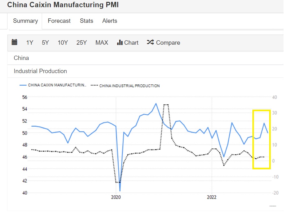
Task: Toggle China Industrial Production legend series
Action: tap(125, 86)
